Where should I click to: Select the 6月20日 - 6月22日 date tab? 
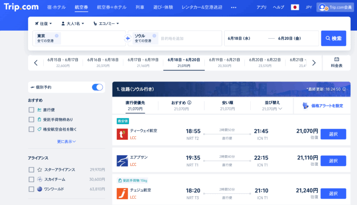click(265, 63)
